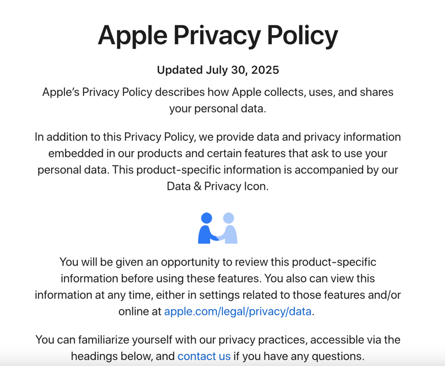
Task: Click "2025" in the updated date
Action: pos(265,70)
